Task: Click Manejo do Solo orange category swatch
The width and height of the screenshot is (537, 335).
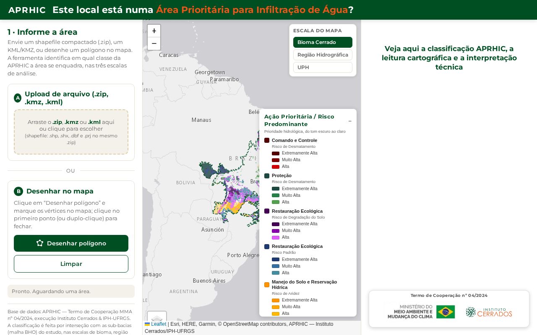Action: 267,285
